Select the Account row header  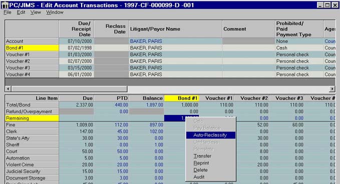tap(32, 41)
